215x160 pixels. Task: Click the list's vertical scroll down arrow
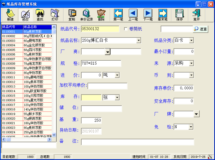(54, 135)
